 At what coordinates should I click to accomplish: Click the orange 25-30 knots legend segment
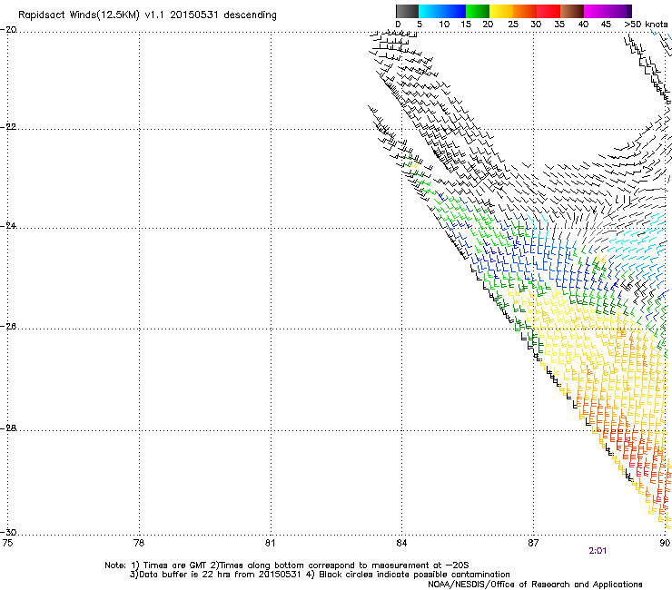click(x=525, y=11)
